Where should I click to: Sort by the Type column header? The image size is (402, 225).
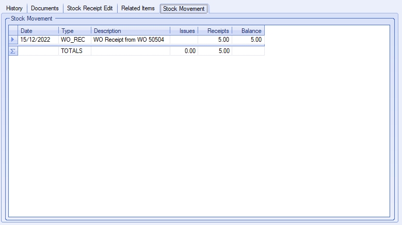[75, 31]
